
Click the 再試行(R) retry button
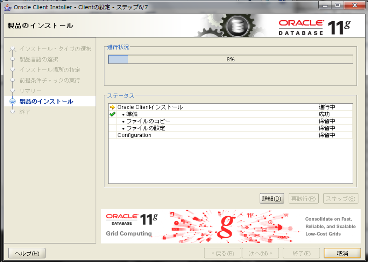[x=303, y=198]
